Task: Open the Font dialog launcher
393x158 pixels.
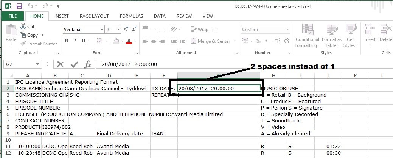Action: 136,53
